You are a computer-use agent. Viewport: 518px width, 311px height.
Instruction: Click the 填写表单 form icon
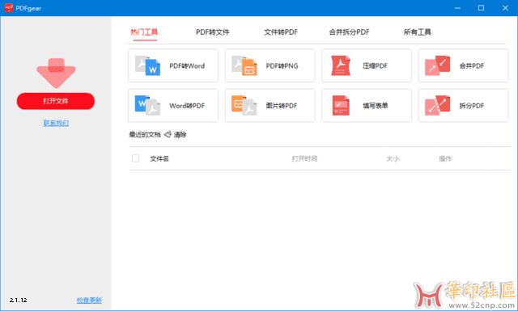tap(341, 106)
